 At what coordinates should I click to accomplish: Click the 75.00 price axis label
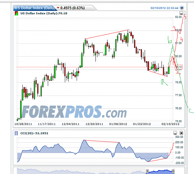(178, 121)
